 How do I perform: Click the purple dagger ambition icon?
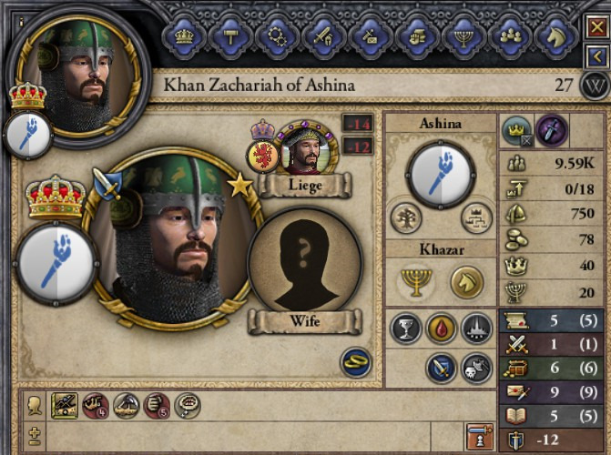pyautogui.click(x=552, y=130)
